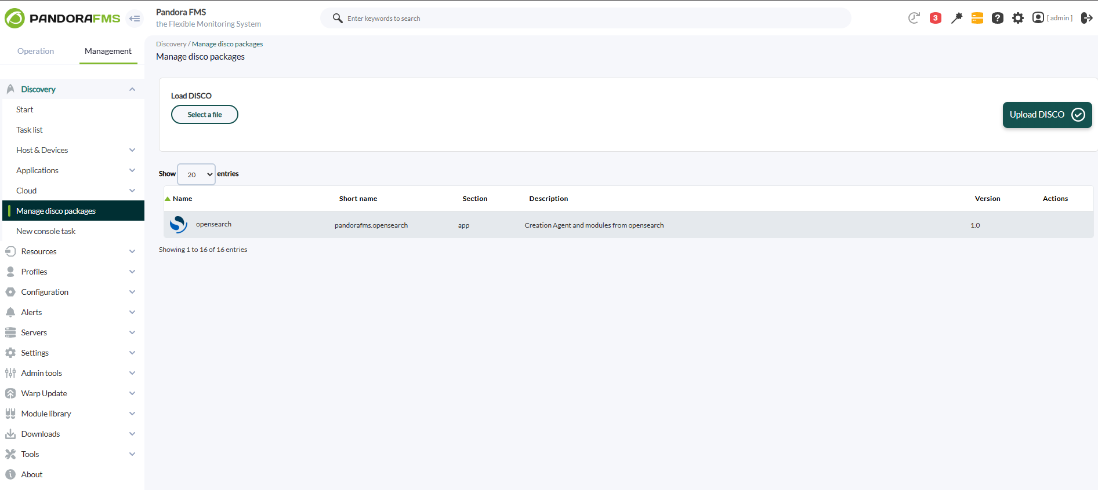Click the opensearch name text
This screenshot has width=1098, height=490.
(213, 224)
